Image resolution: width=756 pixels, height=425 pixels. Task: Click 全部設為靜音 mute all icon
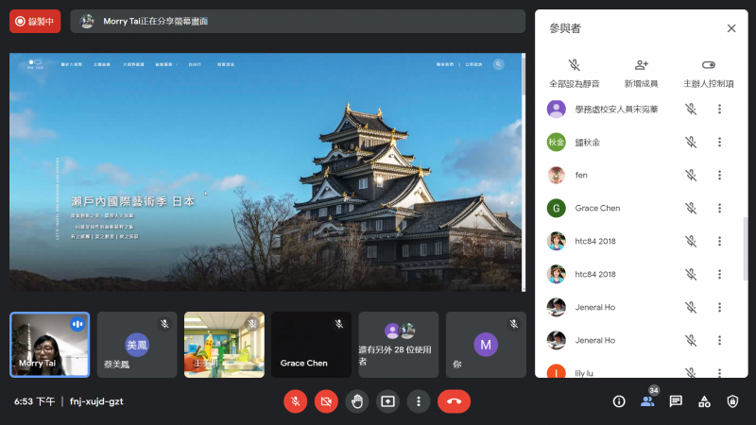(x=575, y=65)
